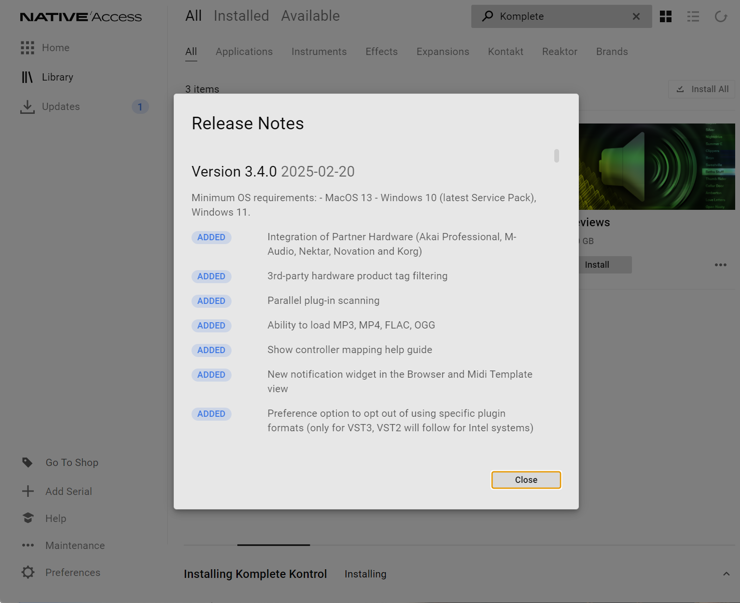
Task: Click in the Komplete search field
Action: 562,16
